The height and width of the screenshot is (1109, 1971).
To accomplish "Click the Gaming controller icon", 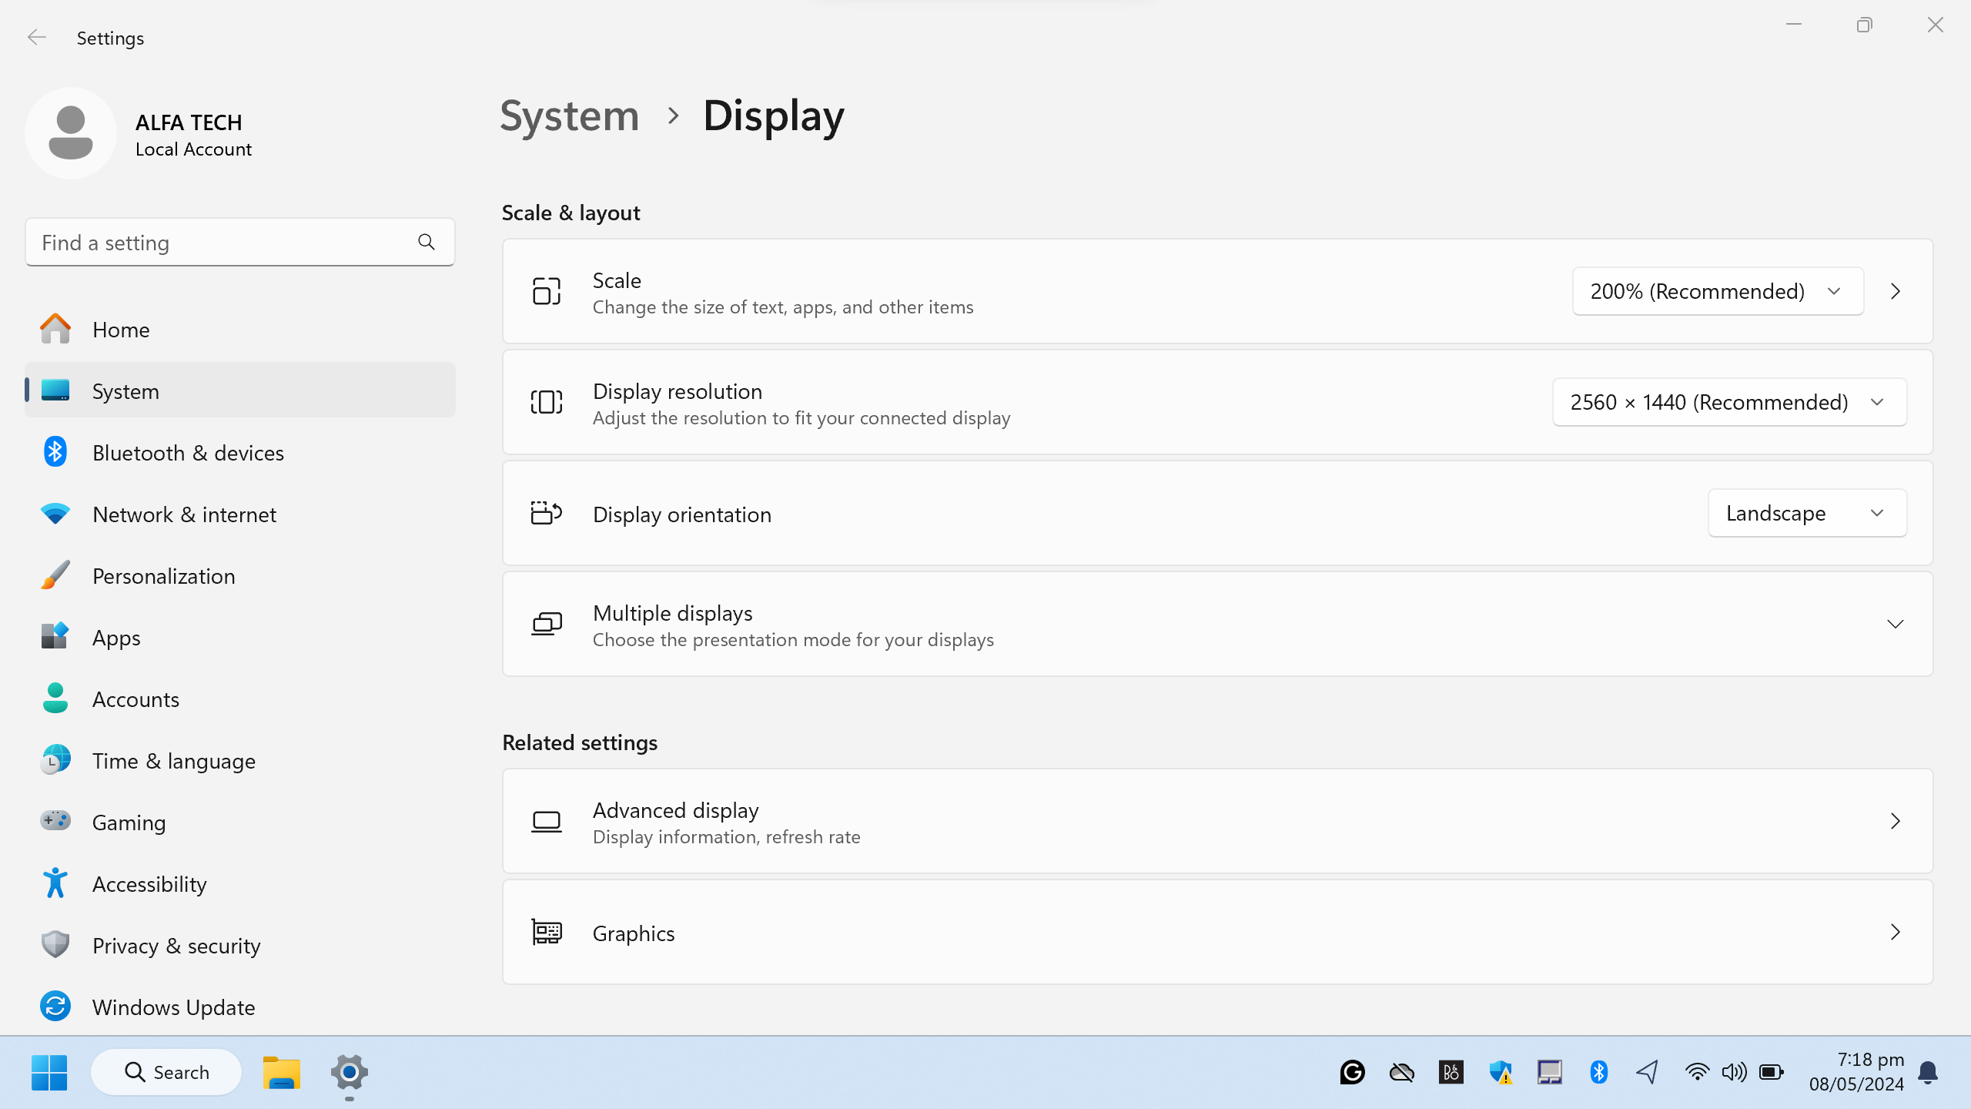I will tap(55, 821).
